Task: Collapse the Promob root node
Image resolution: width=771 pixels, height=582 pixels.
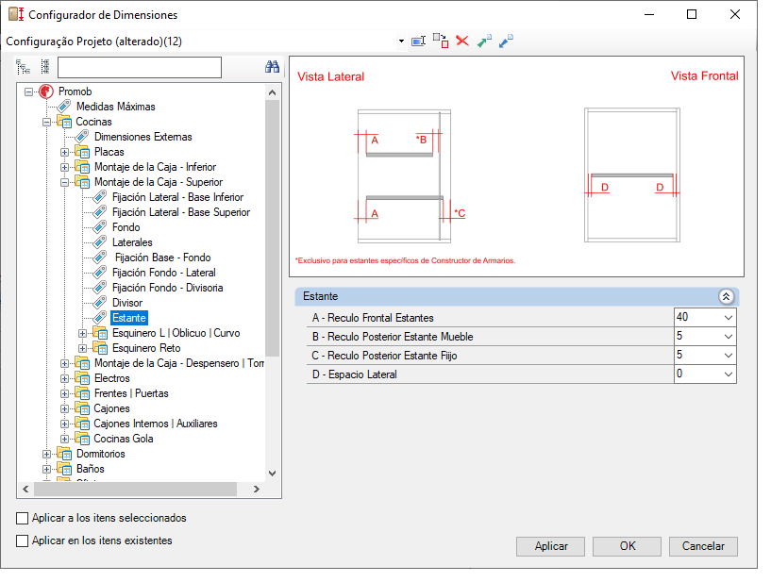Action: (28, 91)
